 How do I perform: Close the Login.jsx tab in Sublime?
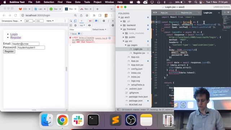pyautogui.click(x=219, y=13)
